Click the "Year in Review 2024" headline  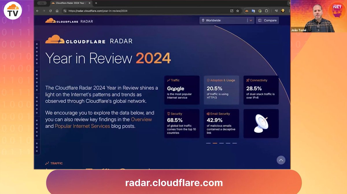click(108, 58)
